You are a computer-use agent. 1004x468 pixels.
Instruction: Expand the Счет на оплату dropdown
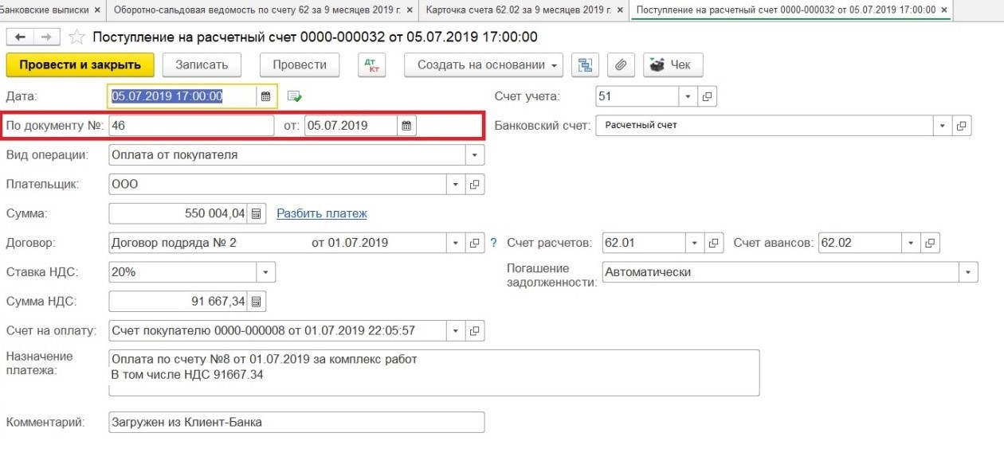(x=456, y=331)
